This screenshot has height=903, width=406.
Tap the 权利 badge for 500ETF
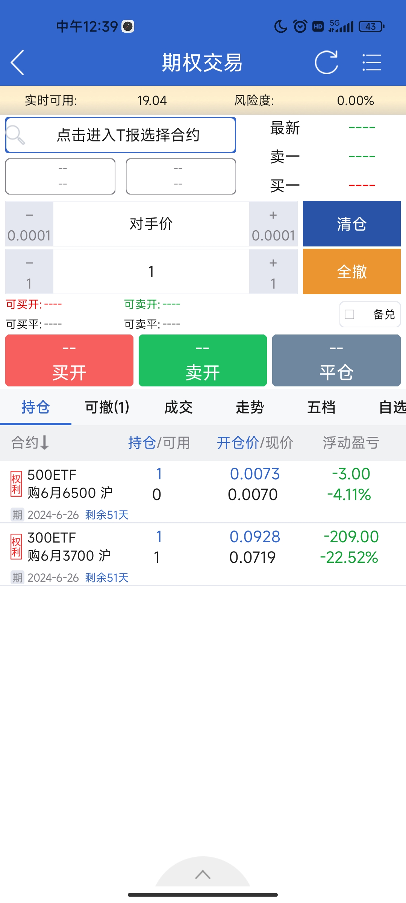[x=16, y=484]
